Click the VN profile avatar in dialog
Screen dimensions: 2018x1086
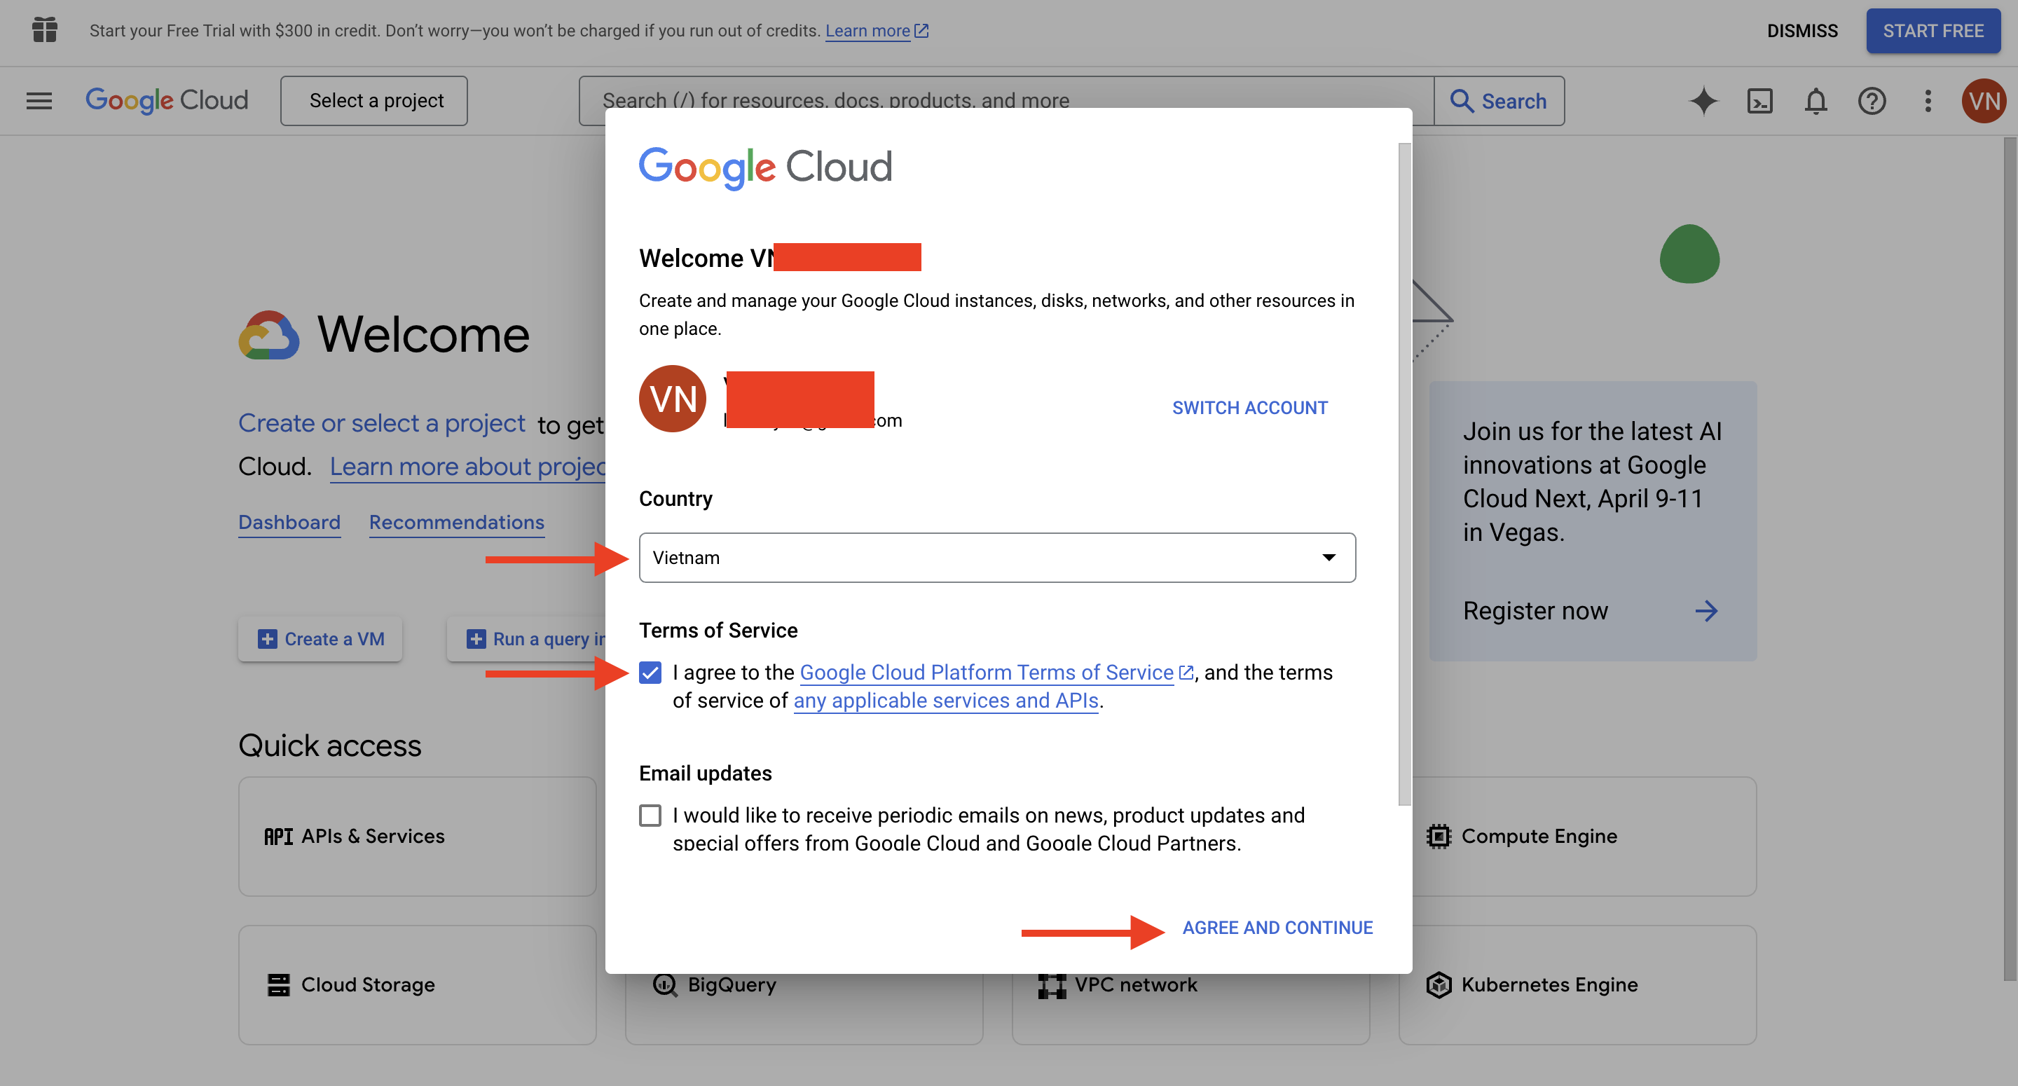(x=672, y=399)
